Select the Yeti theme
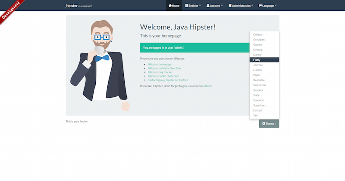This screenshot has width=345, height=181. coord(256,115)
